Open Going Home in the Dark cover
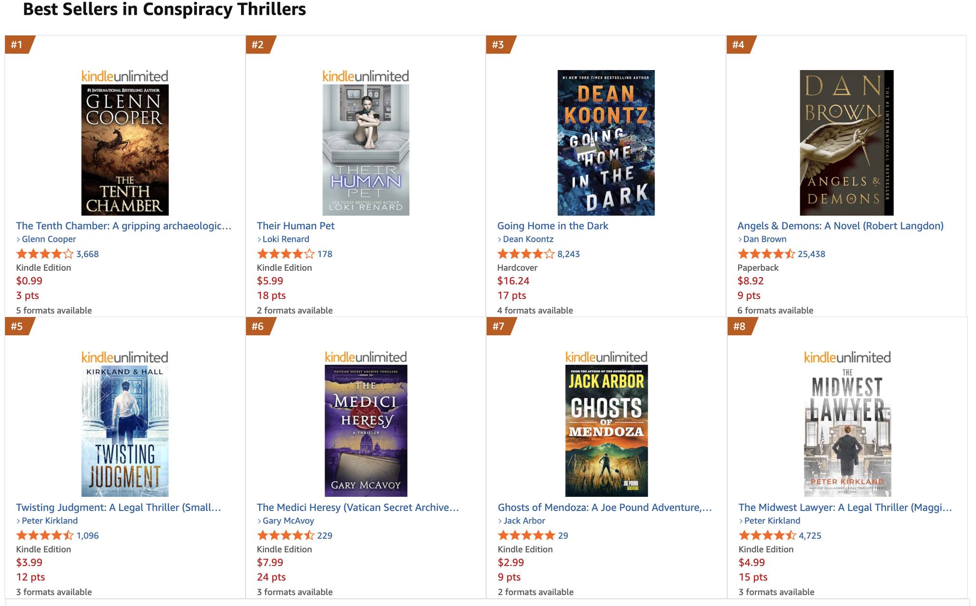Screen dimensions: 976x606 [606, 143]
